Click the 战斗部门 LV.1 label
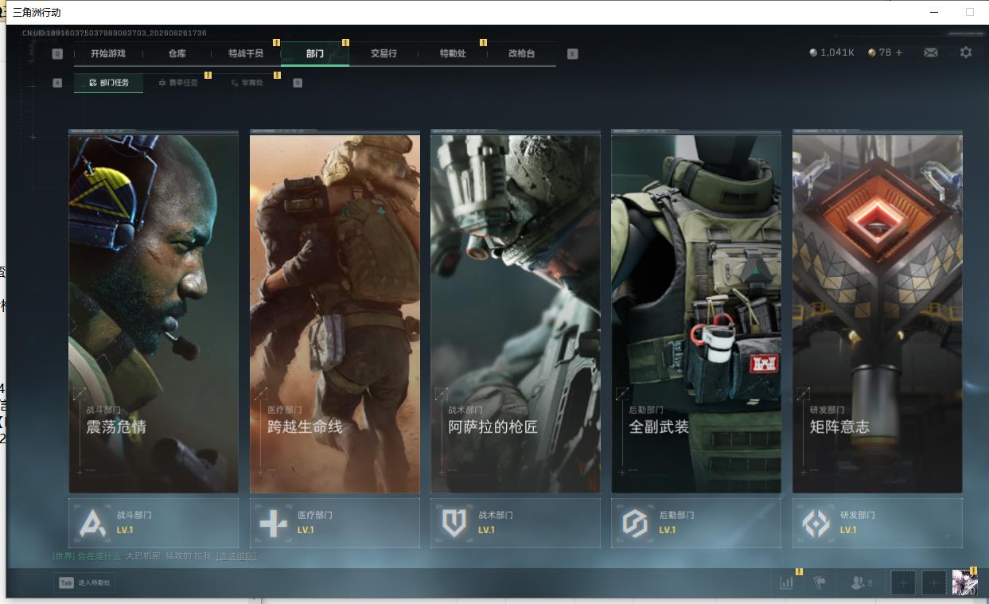The height and width of the screenshot is (604, 989). pyautogui.click(x=125, y=530)
